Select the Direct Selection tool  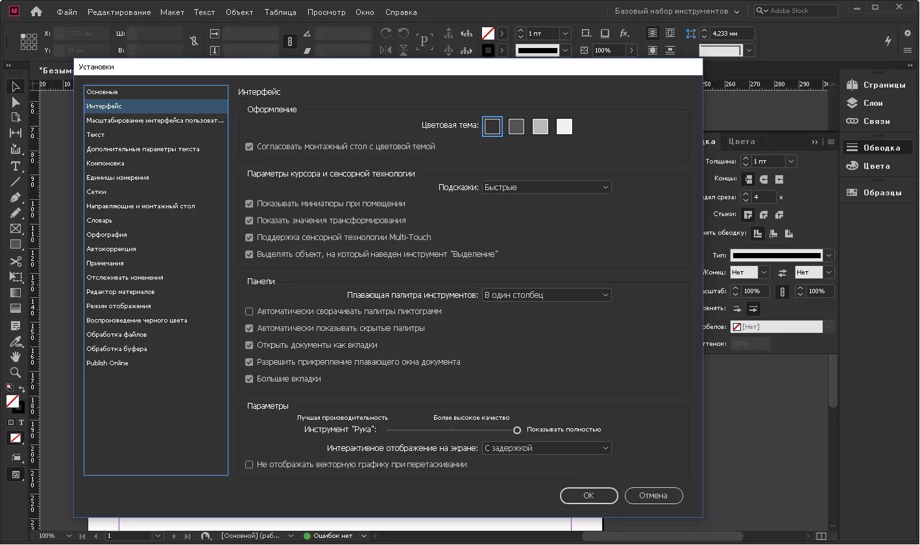click(x=16, y=102)
